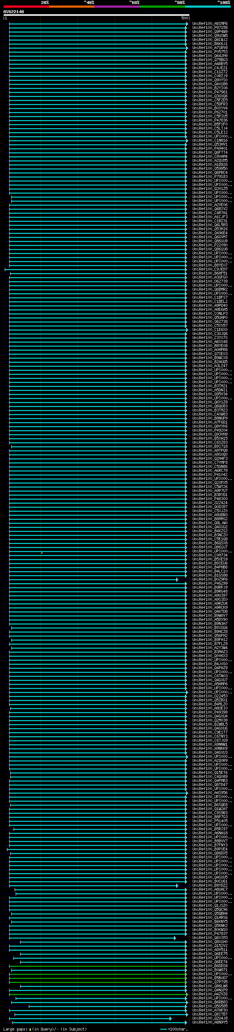Choose the UniRef100_P47836 hit
This screenshot has width=234, height=1032.
(210, 120)
